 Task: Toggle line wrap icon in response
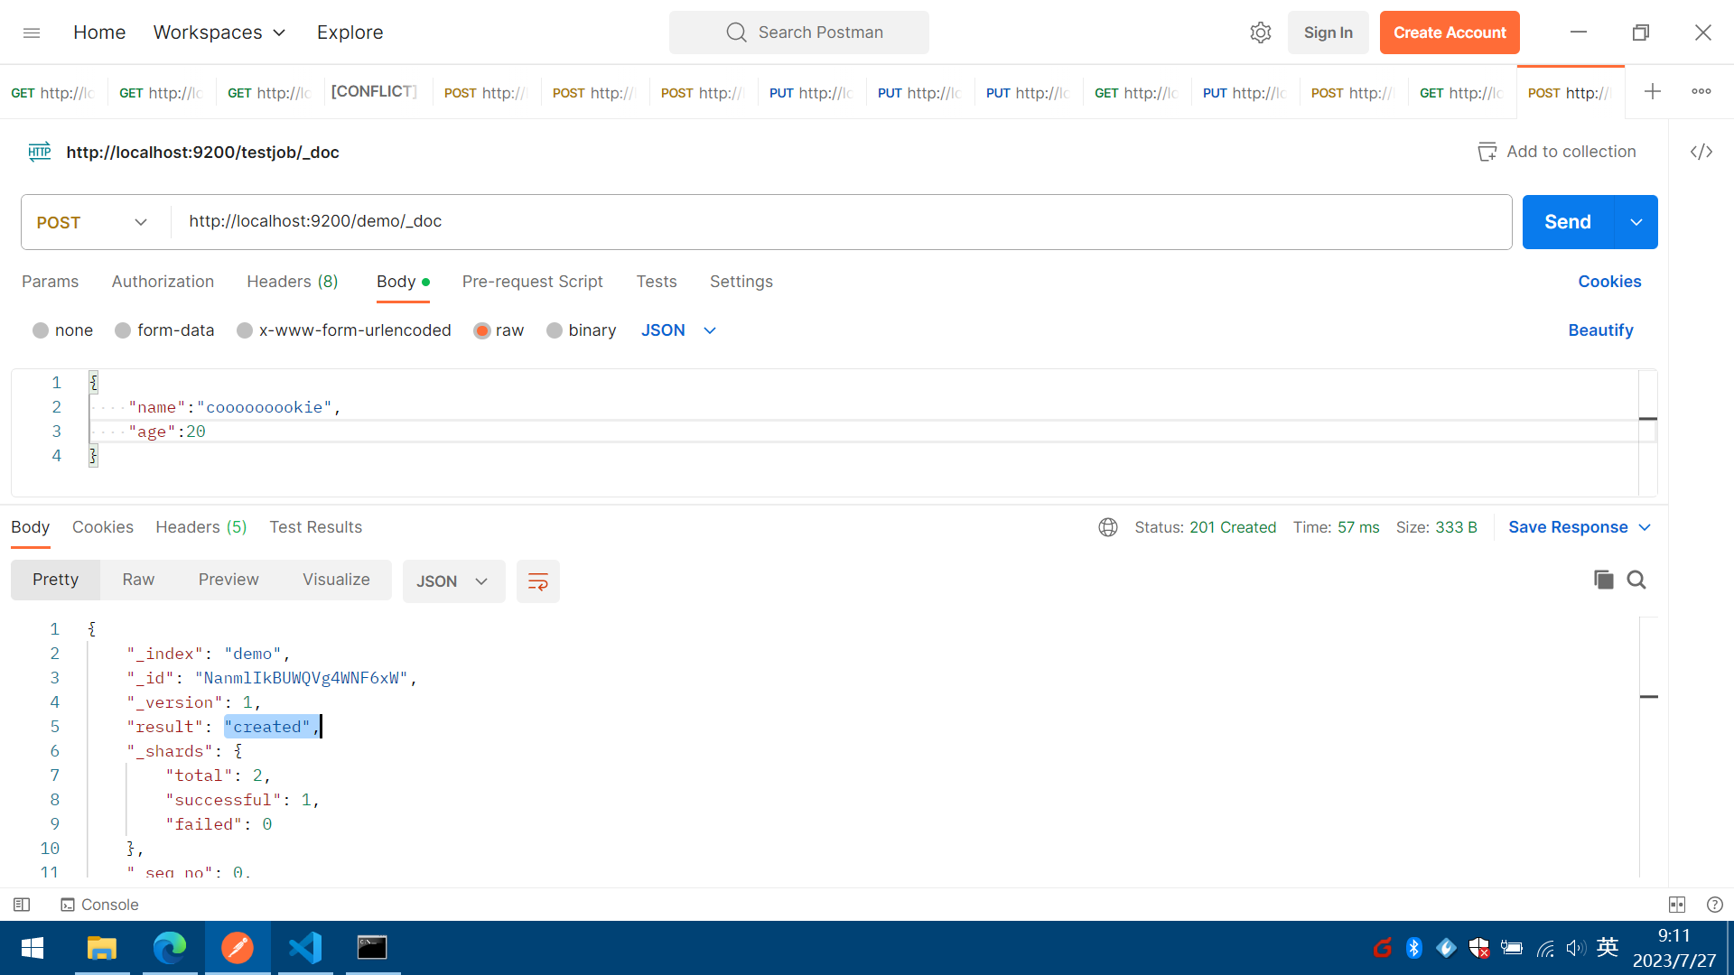(537, 581)
